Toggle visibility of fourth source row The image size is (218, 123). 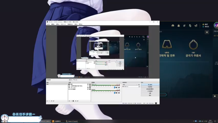pos(88,89)
